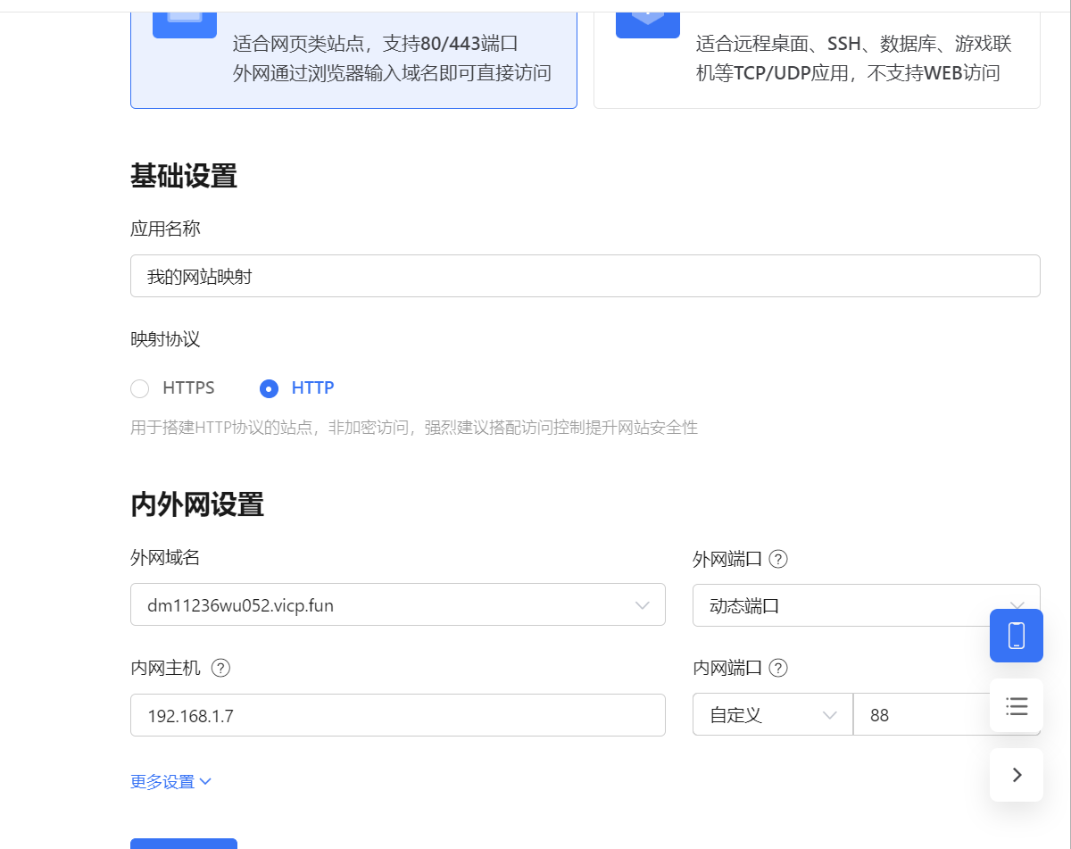The height and width of the screenshot is (849, 1071).
Task: Show help for 内网主机 question mark
Action: 220,668
